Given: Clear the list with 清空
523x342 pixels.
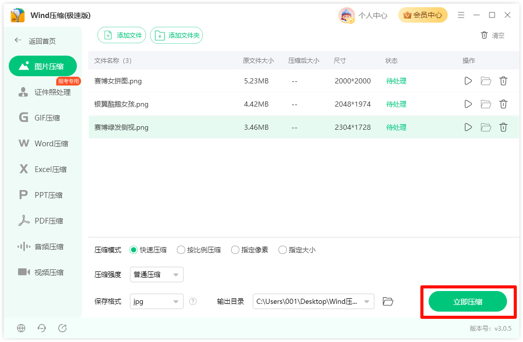Looking at the screenshot, I should tap(493, 36).
